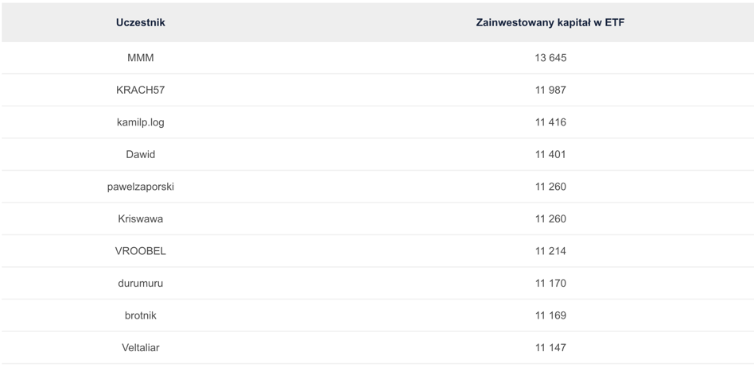Click participant name durumuru
This screenshot has width=754, height=371.
(140, 283)
